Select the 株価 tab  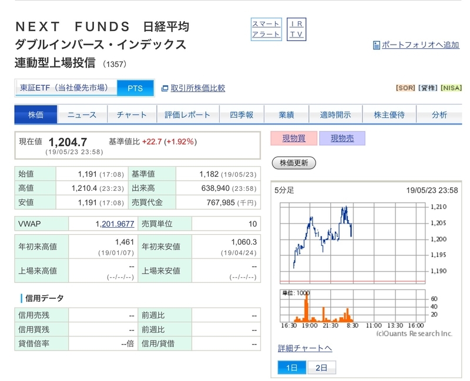click(36, 114)
